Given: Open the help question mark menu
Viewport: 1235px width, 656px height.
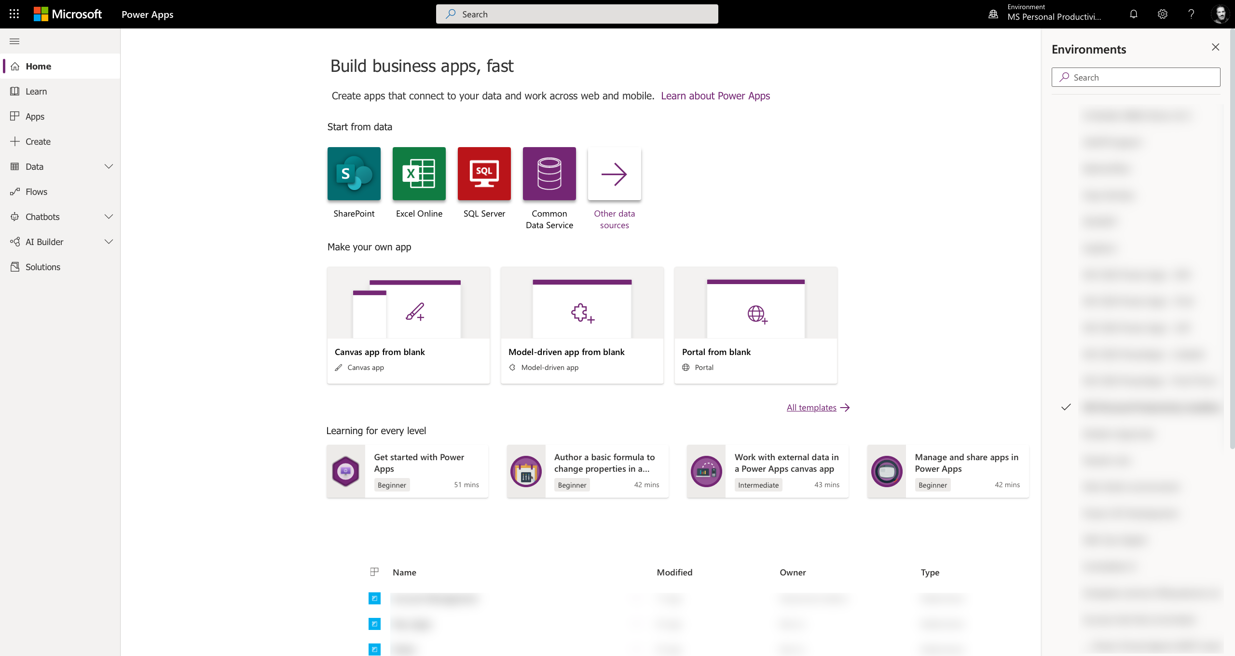Looking at the screenshot, I should [1191, 14].
